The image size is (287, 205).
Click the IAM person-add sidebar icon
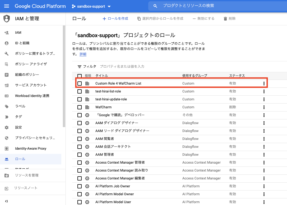click(x=7, y=33)
